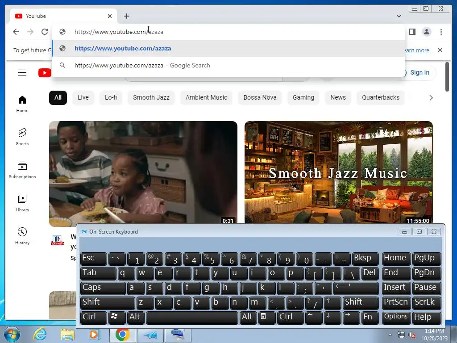Toggle ScrLk on the On-Screen Keyboard
This screenshot has height=343, width=457.
point(427,302)
